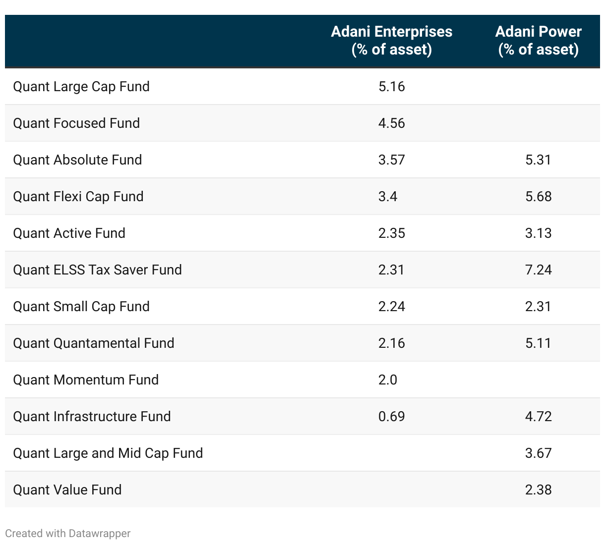This screenshot has width=605, height=545.
Task: Click the Adani Power column header
Action: [x=538, y=41]
